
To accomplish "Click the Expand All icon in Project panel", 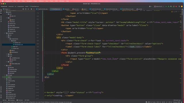I will pos(26,9).
